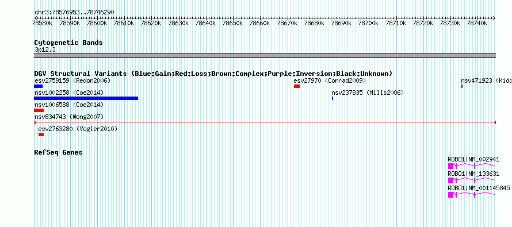Select the blue esv2759159 gain bar
512x227 pixels.
tap(38, 86)
